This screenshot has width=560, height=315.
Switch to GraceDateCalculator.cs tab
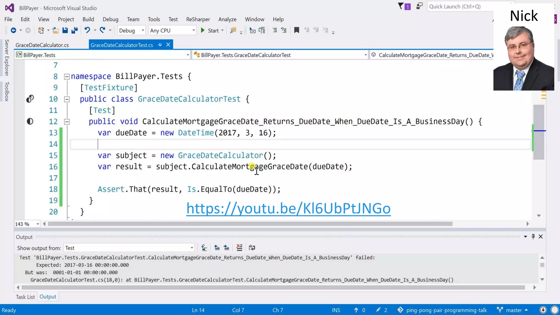(42, 45)
